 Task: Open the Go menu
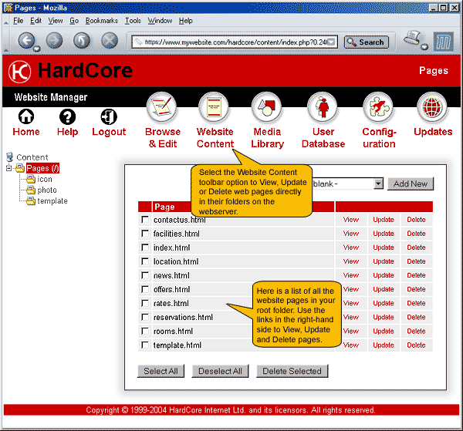pyautogui.click(x=74, y=21)
